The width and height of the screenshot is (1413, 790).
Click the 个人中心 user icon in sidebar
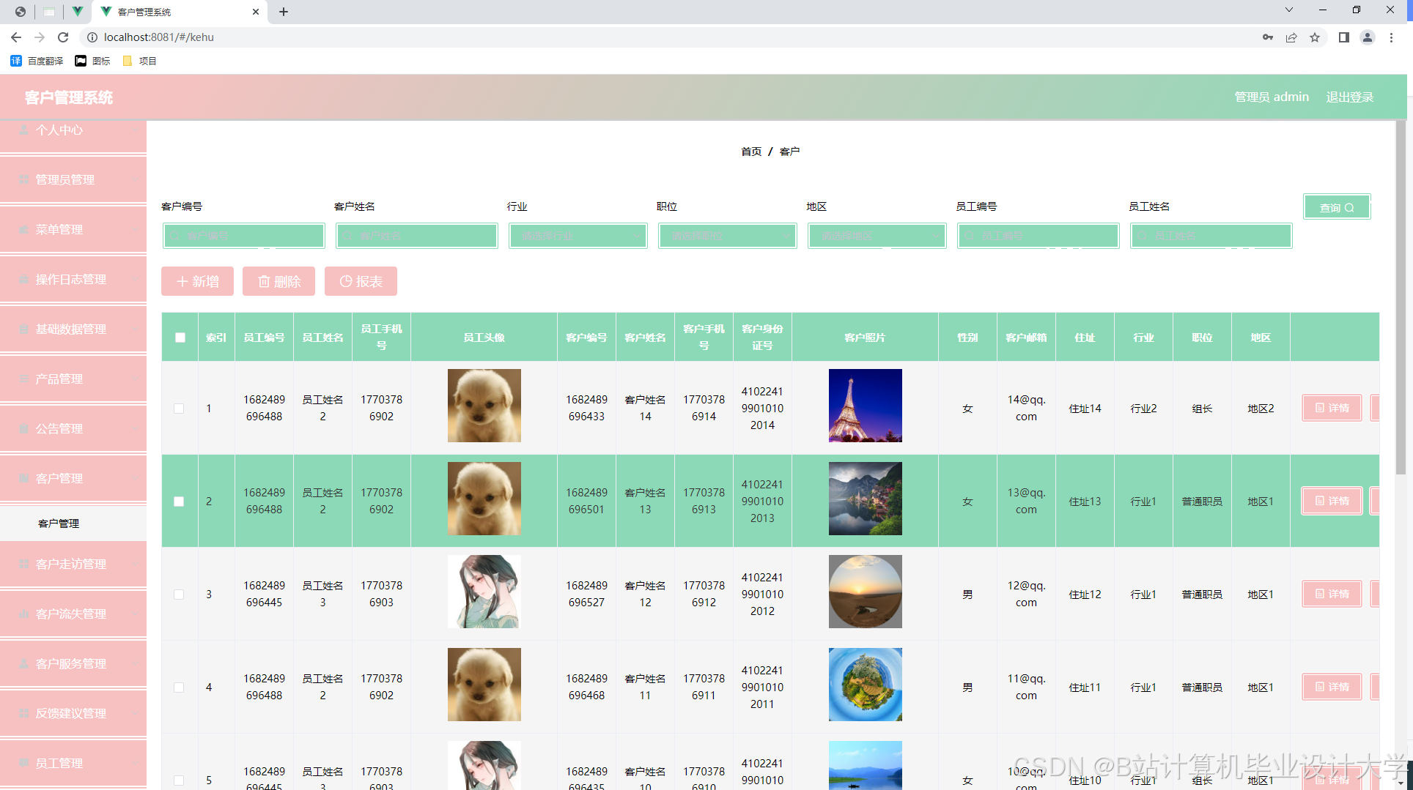coord(24,130)
